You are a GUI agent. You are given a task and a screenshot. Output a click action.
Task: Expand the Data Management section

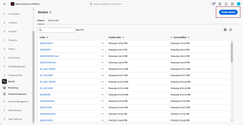(x=14, y=67)
